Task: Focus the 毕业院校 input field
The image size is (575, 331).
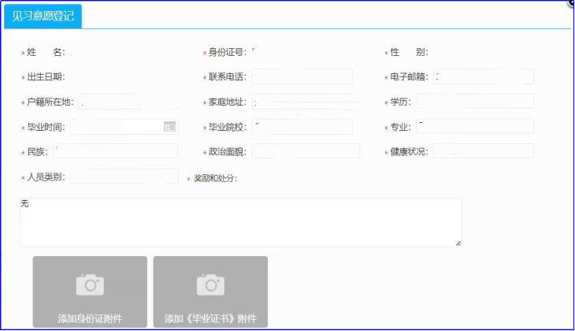Action: tap(302, 127)
